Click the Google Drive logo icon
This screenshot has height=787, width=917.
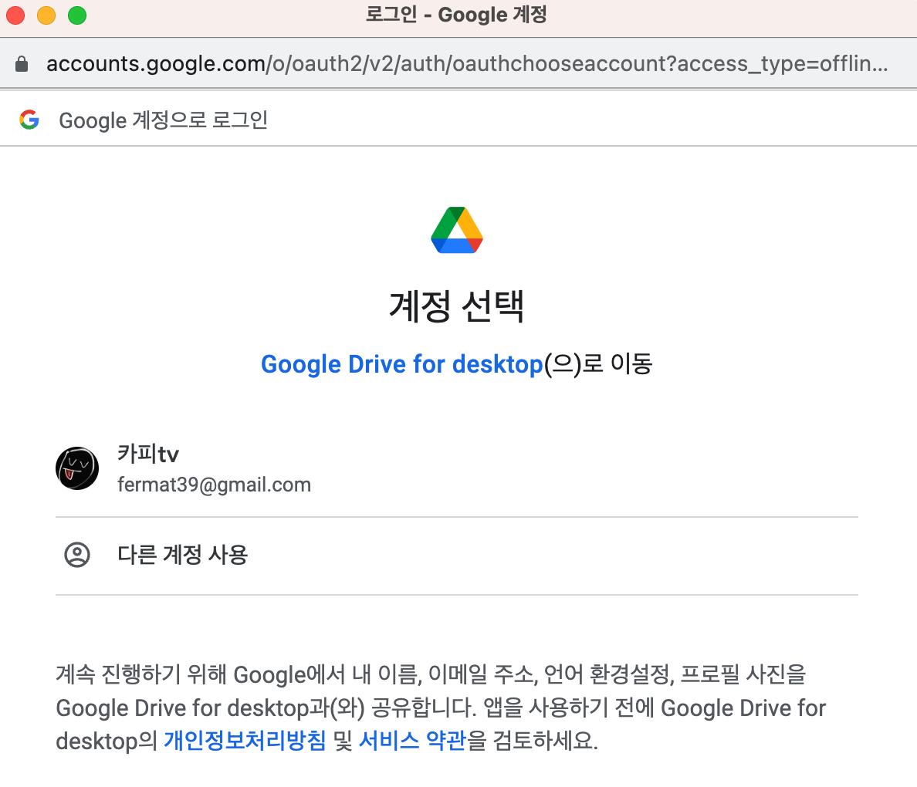tap(456, 229)
